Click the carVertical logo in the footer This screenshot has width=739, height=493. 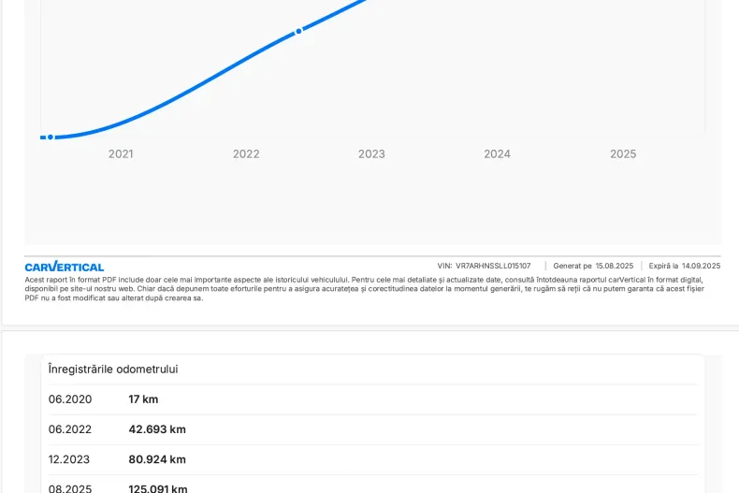(x=65, y=267)
